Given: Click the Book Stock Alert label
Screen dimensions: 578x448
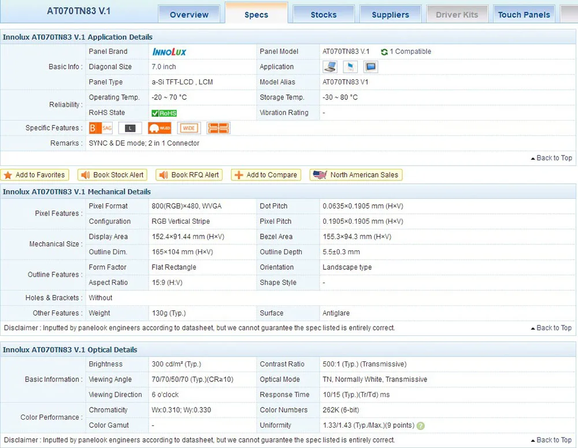Looking at the screenshot, I should pyautogui.click(x=118, y=175).
